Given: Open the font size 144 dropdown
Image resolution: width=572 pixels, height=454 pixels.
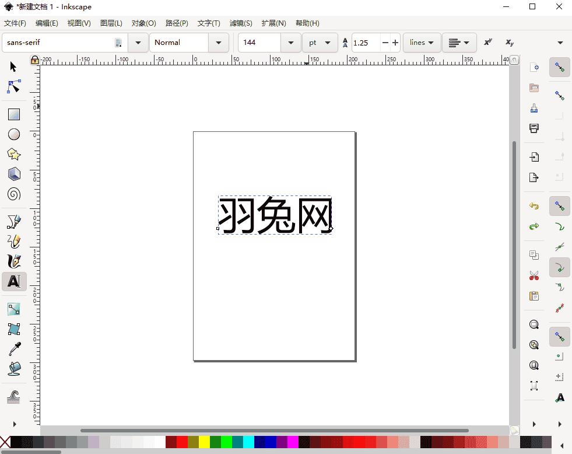Looking at the screenshot, I should click(291, 43).
